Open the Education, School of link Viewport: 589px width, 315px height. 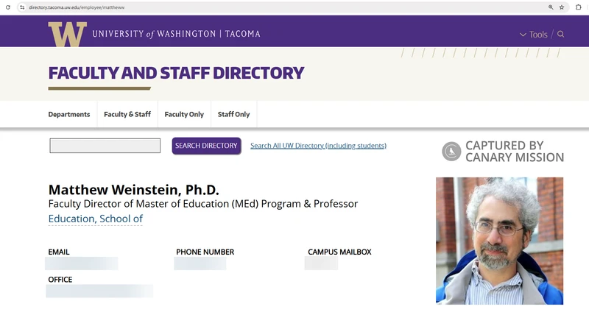tap(96, 219)
